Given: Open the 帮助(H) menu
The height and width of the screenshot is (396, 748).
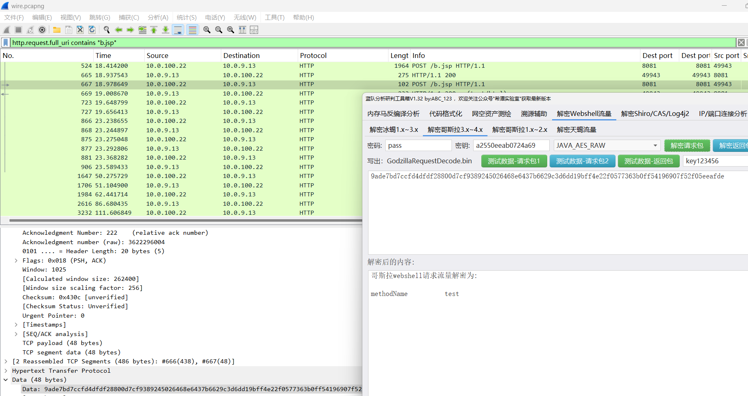Looking at the screenshot, I should tap(303, 18).
